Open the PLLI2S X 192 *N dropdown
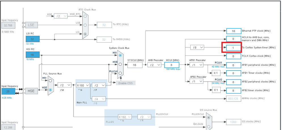 click(125, 117)
